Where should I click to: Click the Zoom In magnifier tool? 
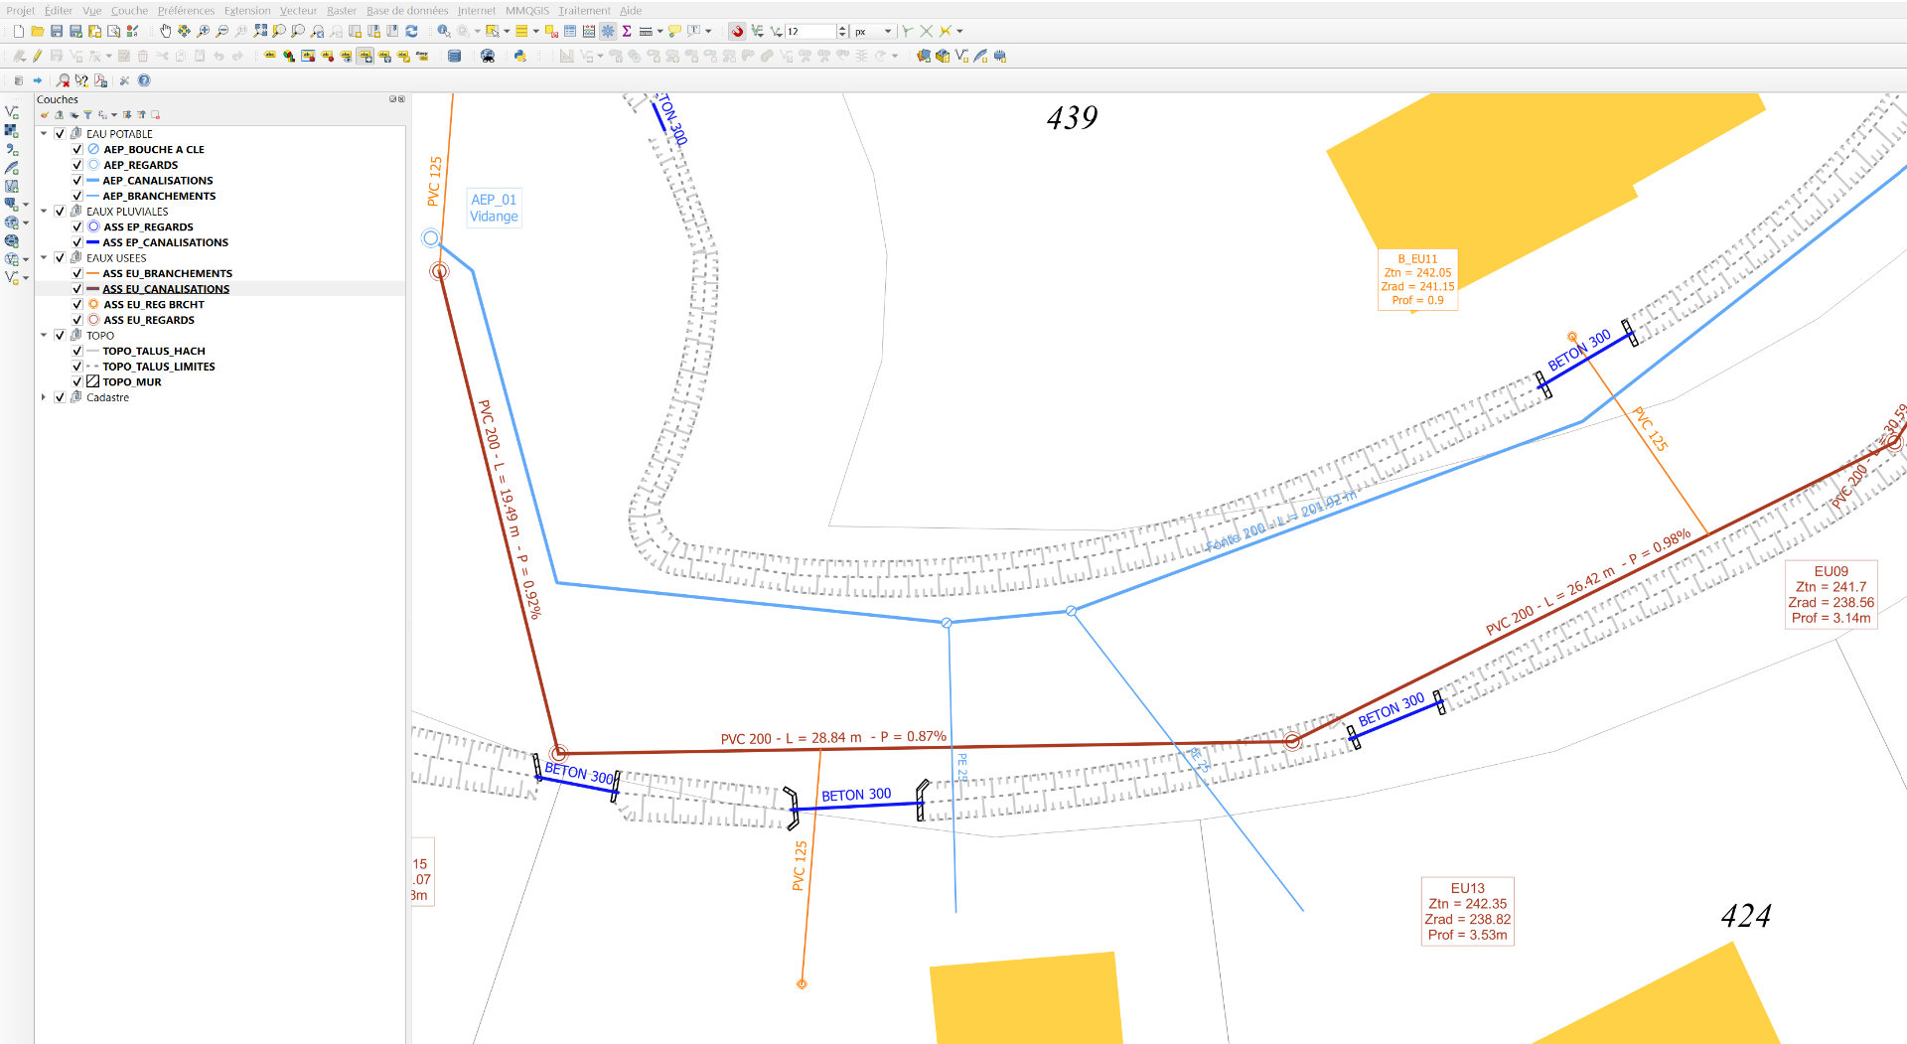[203, 32]
